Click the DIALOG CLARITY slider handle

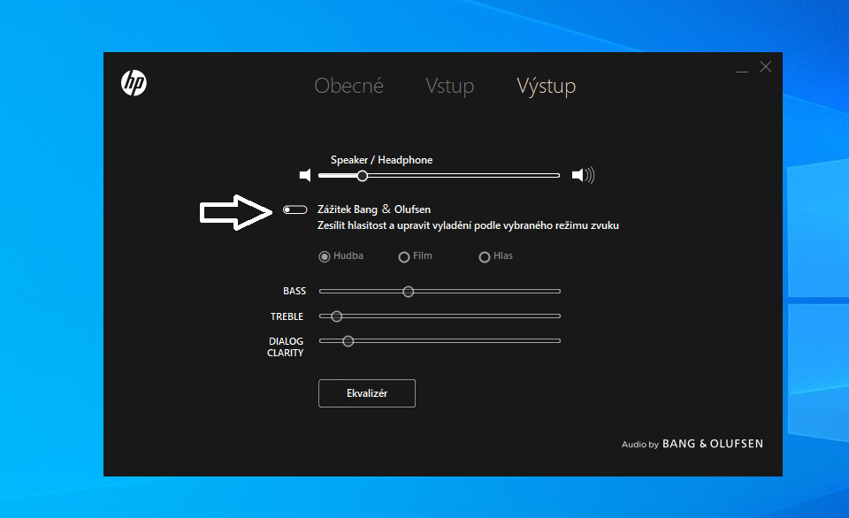tap(348, 341)
